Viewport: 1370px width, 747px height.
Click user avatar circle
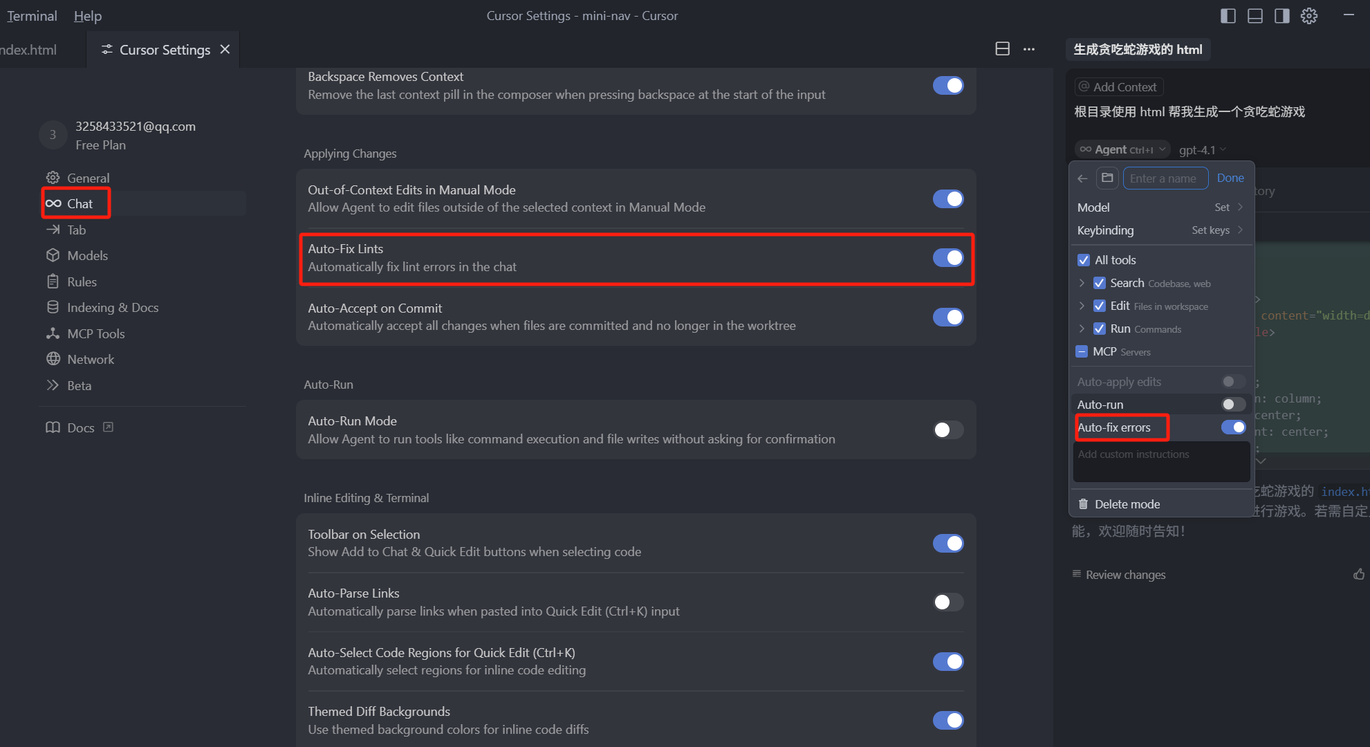point(53,135)
